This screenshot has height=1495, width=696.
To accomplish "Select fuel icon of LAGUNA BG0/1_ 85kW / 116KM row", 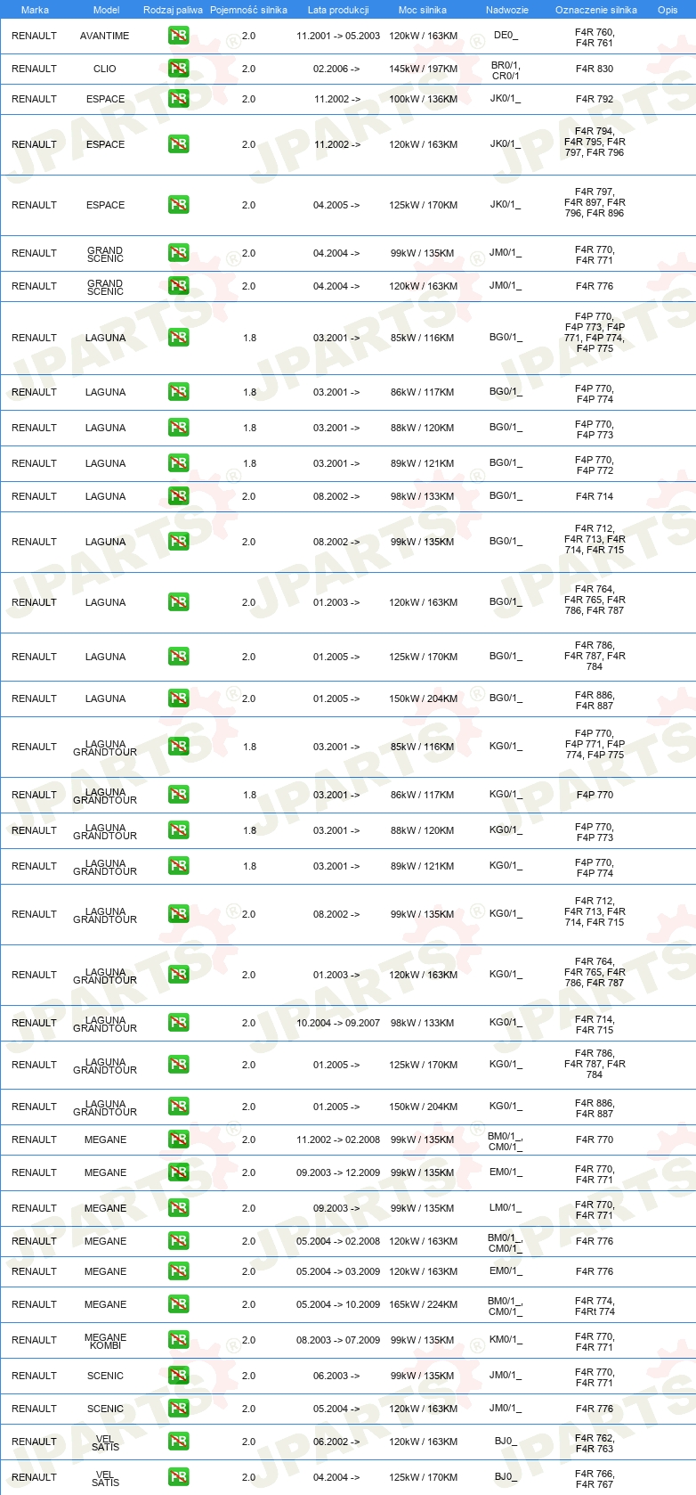I will (x=178, y=338).
